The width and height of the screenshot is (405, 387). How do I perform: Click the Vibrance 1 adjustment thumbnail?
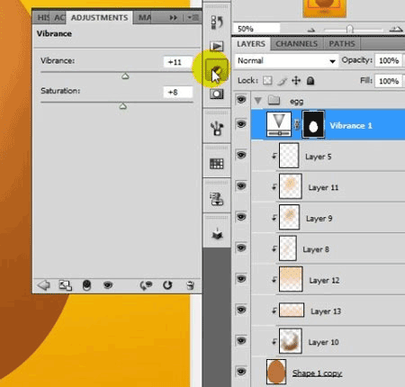coord(279,124)
